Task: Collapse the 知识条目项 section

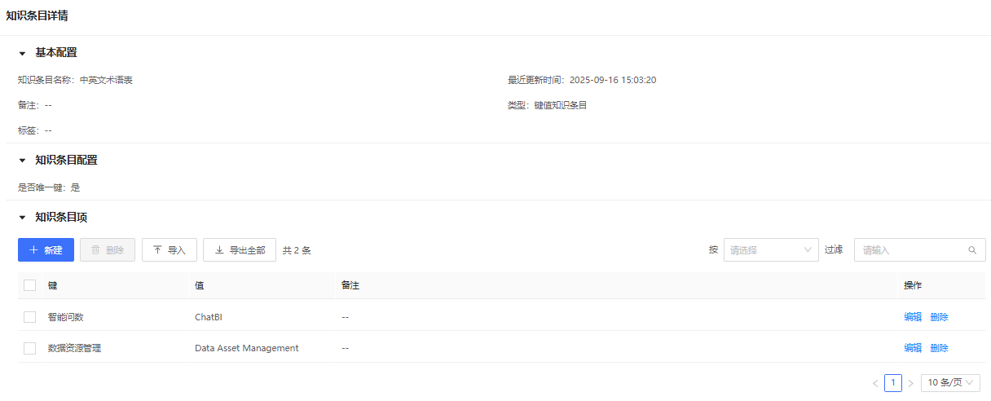Action: pos(23,218)
